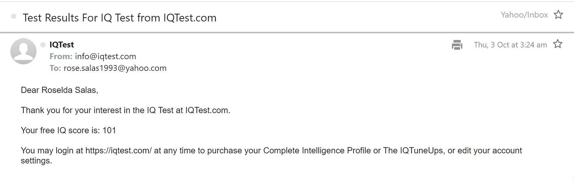The image size is (574, 181).
Task: Click the 'To:' label
Action: (x=55, y=68)
